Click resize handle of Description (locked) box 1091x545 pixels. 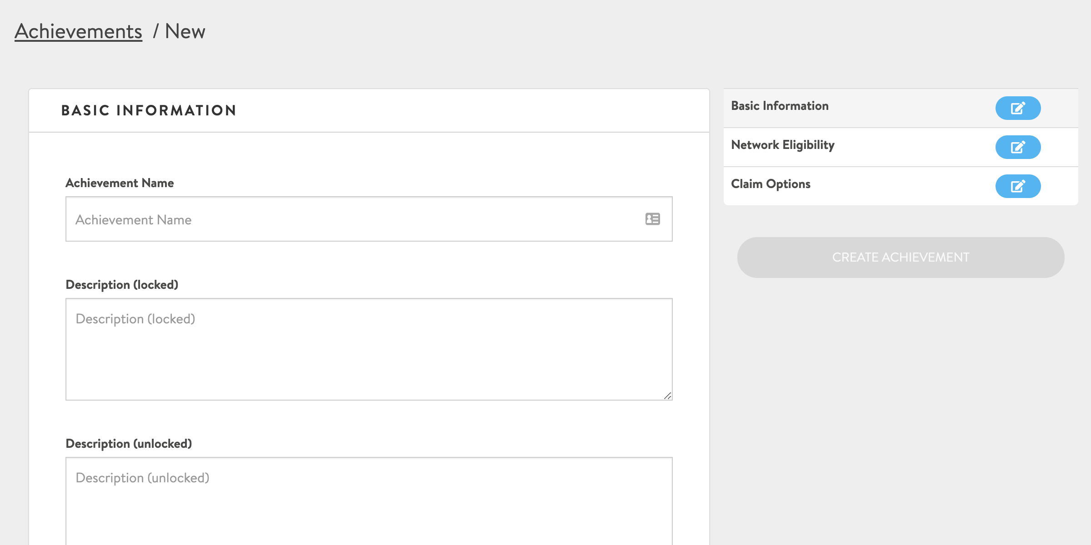point(667,396)
